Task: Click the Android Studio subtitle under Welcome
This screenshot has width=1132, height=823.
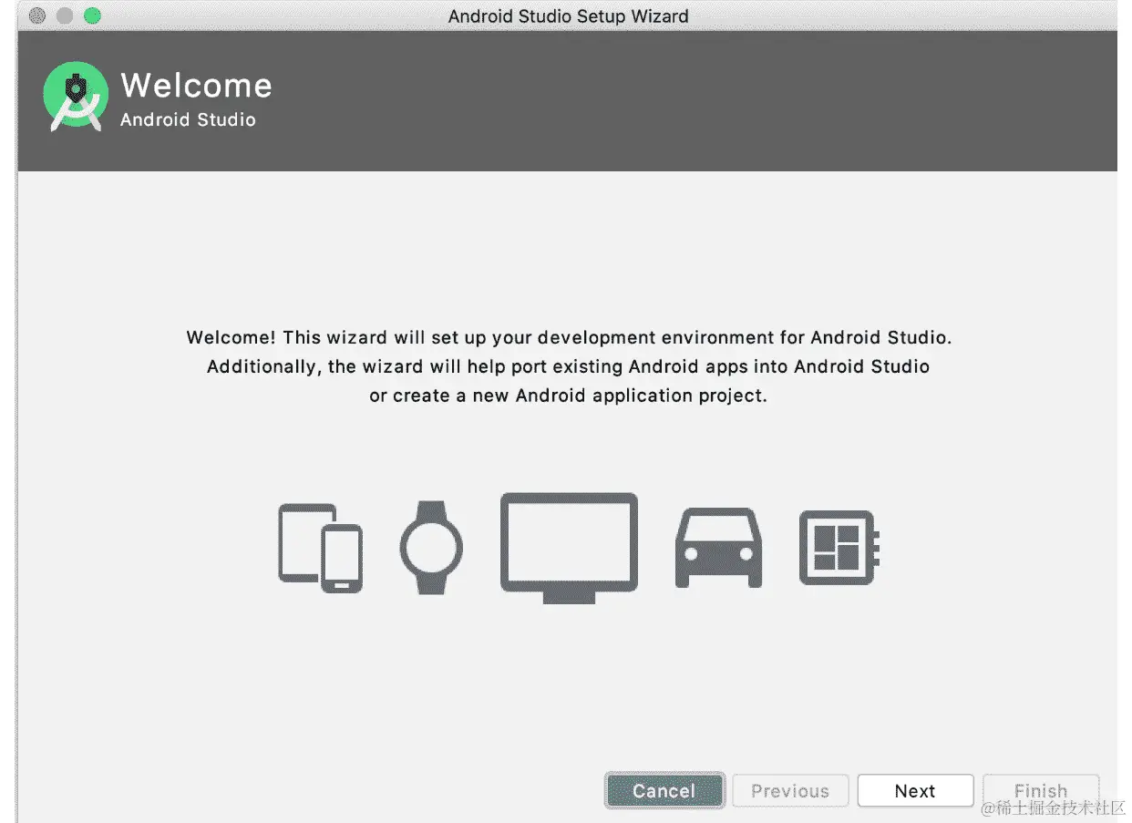Action: (188, 119)
